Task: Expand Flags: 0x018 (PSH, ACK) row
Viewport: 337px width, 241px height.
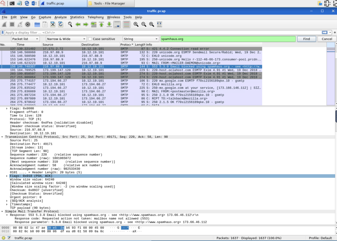Action: tap(7, 176)
